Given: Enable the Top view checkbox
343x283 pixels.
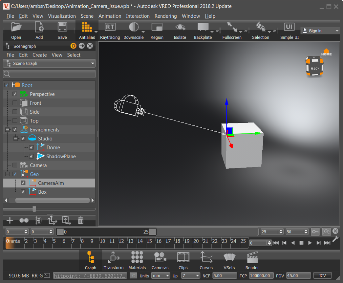Looking at the screenshot, I should click(15, 120).
